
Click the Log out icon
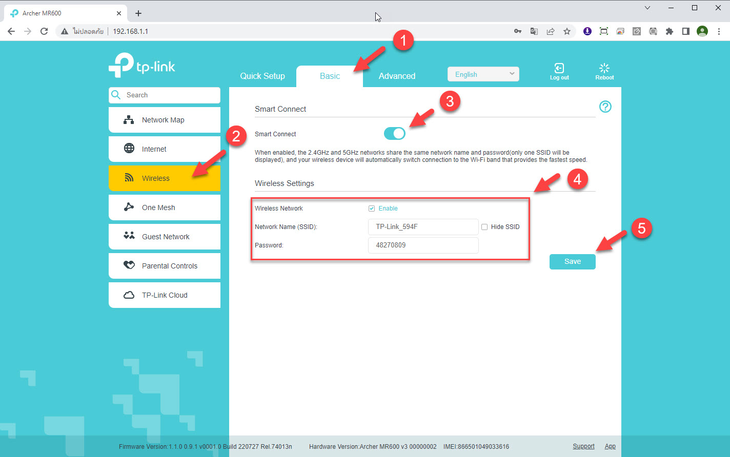click(x=559, y=68)
